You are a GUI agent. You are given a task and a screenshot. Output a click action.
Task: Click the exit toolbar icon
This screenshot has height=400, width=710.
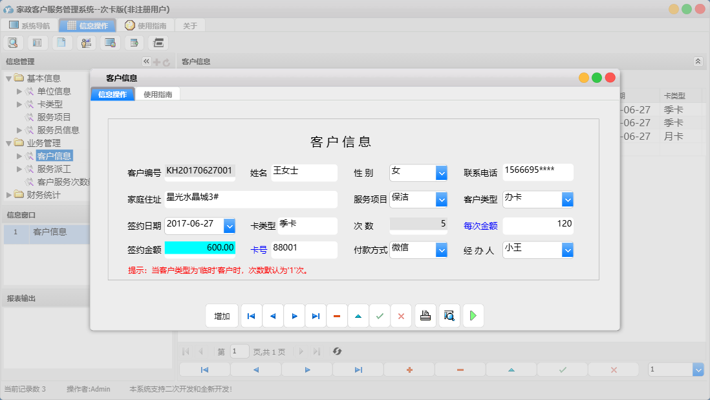157,42
